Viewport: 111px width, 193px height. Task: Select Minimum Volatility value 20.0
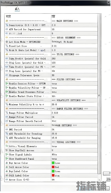(54, 104)
